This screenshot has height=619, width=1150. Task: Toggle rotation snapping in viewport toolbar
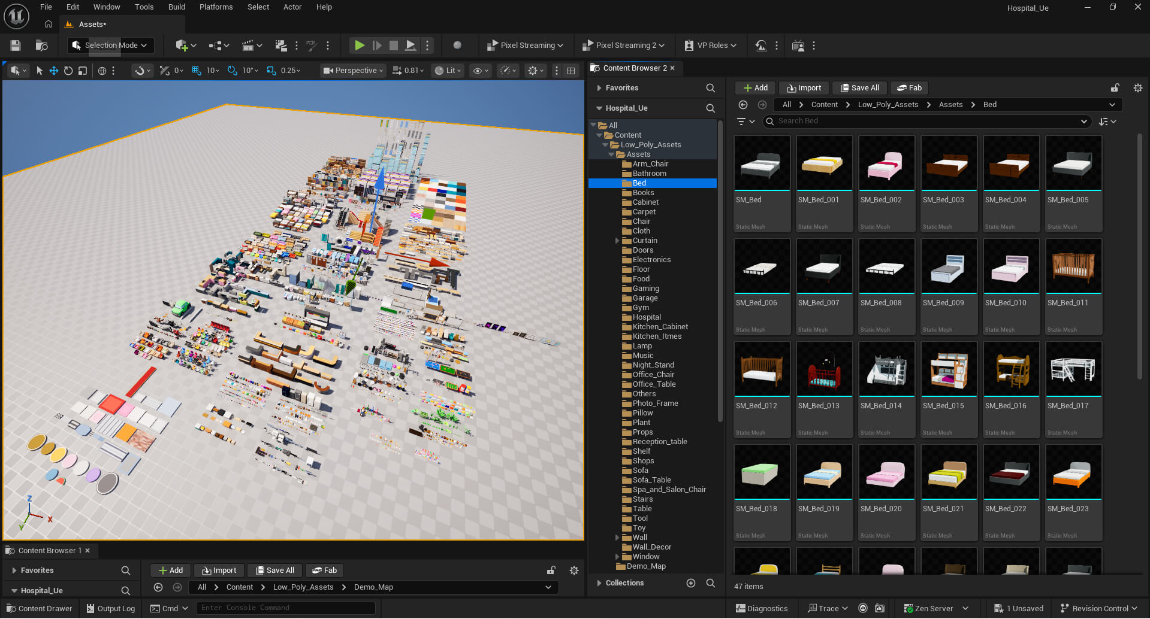point(233,71)
